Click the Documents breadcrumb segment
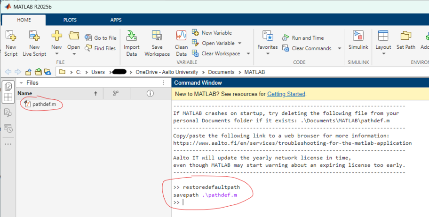The height and width of the screenshot is (217, 429). 221,72
